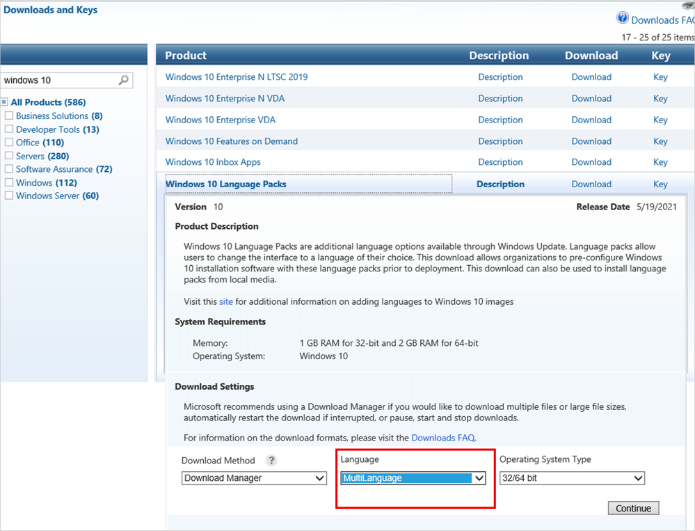
Task: Click the Key column header
Action: coord(661,56)
